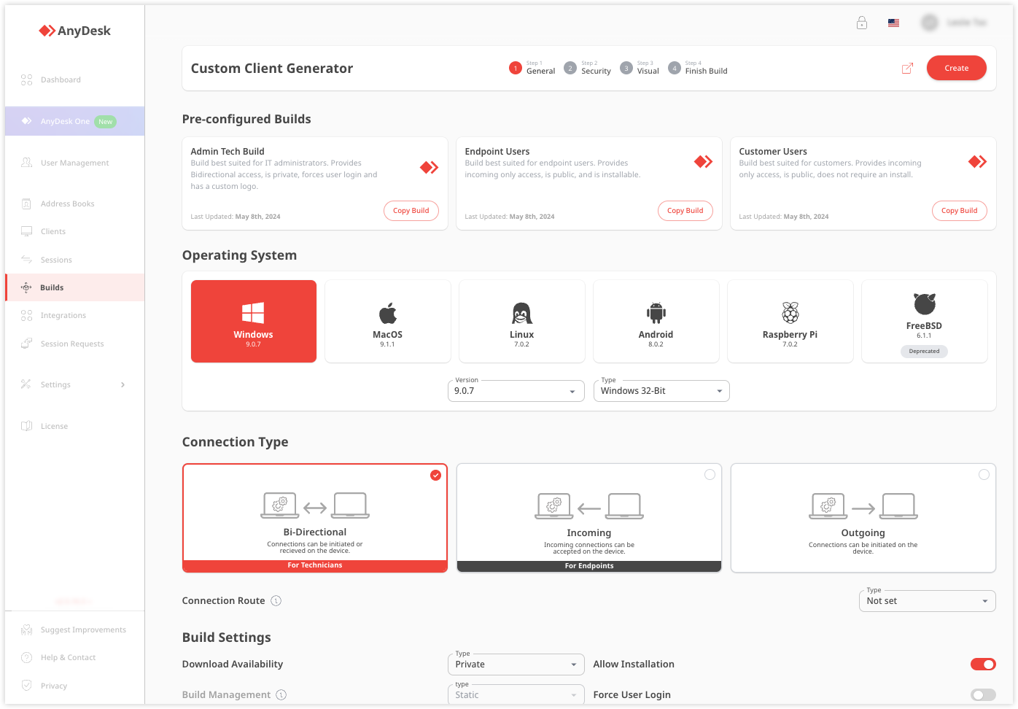The width and height of the screenshot is (1018, 709).
Task: Expand the Connection Route type dropdown
Action: click(927, 601)
